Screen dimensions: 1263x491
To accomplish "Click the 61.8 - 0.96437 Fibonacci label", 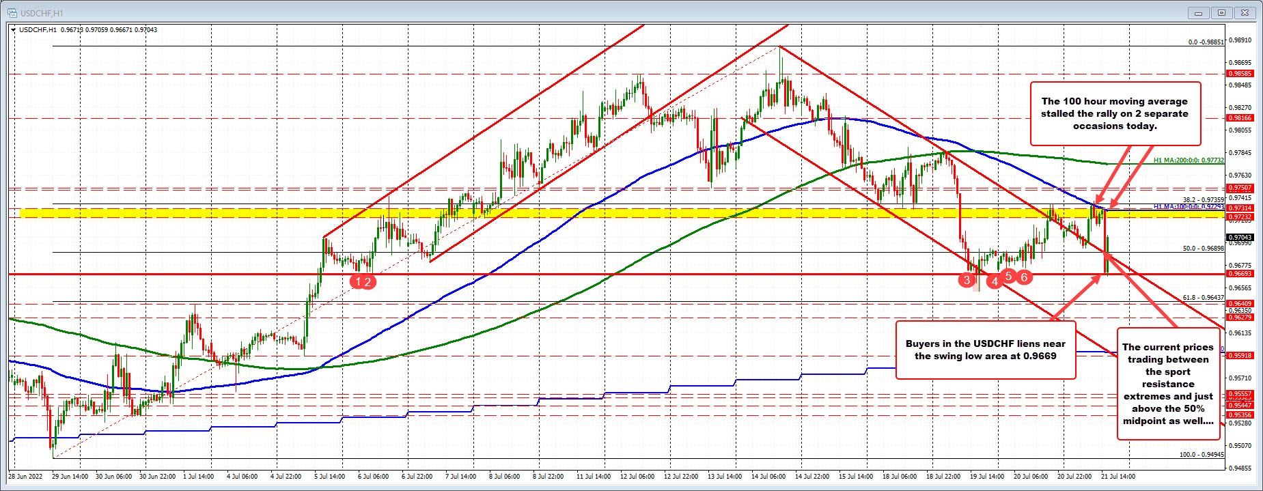I will 1203,298.
